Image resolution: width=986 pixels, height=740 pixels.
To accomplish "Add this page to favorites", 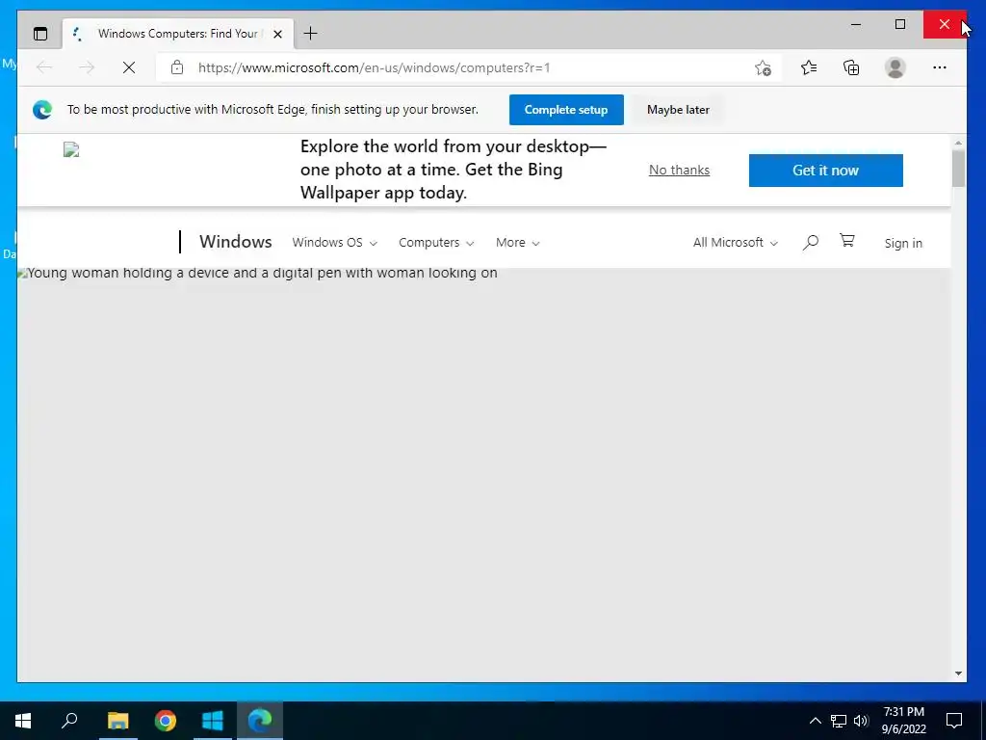I will pos(763,68).
